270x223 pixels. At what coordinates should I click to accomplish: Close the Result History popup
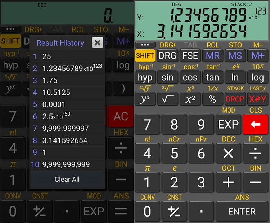97,43
